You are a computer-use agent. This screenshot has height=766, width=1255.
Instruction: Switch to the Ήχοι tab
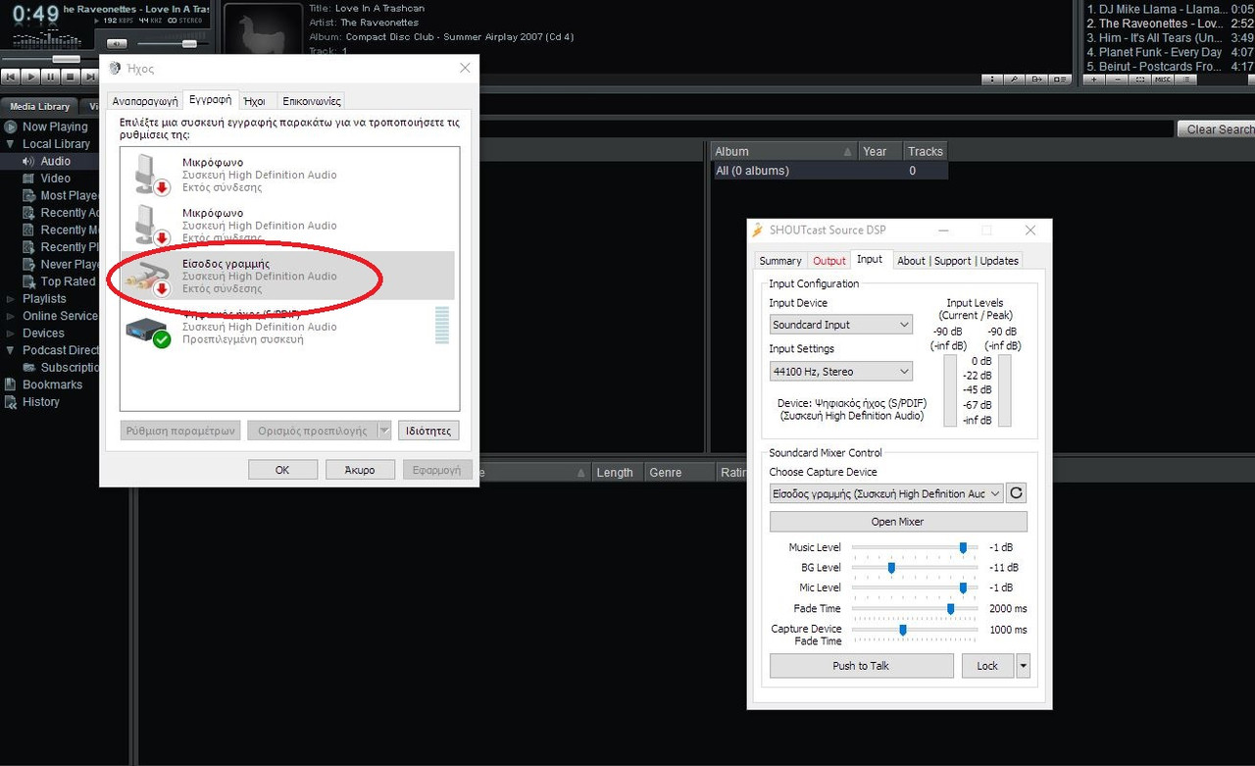tap(255, 101)
